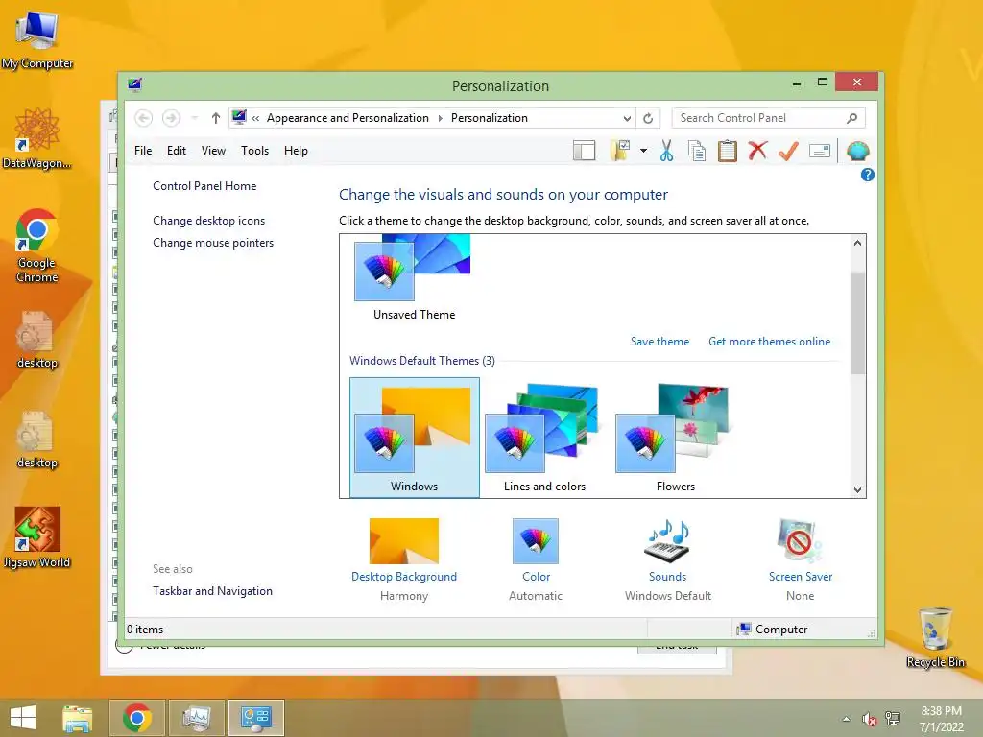Click the Windows Start button
983x737 pixels.
click(23, 718)
